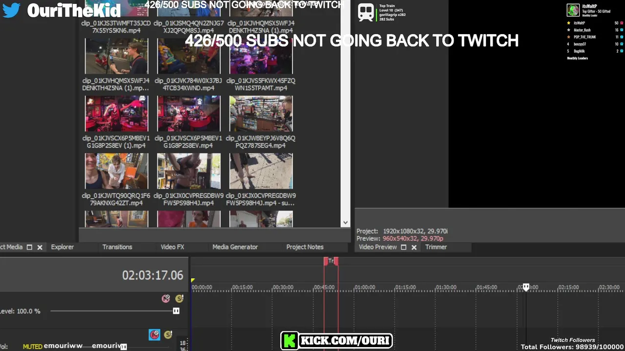Select thumbnail of clip_01KJVK784W0X37BJ4TCB34XWND.mp4
This screenshot has width=625, height=351.
click(x=189, y=56)
